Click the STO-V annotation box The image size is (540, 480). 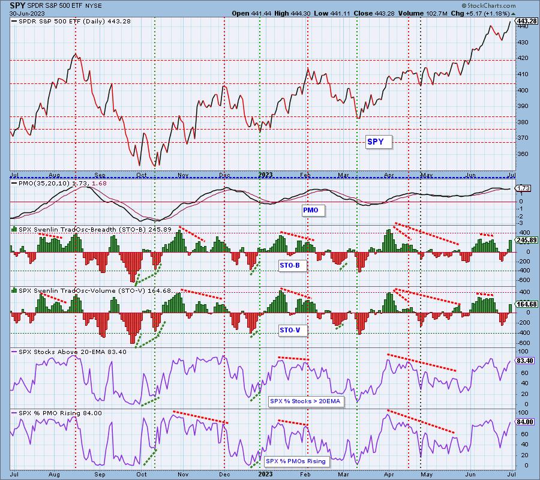pos(293,330)
